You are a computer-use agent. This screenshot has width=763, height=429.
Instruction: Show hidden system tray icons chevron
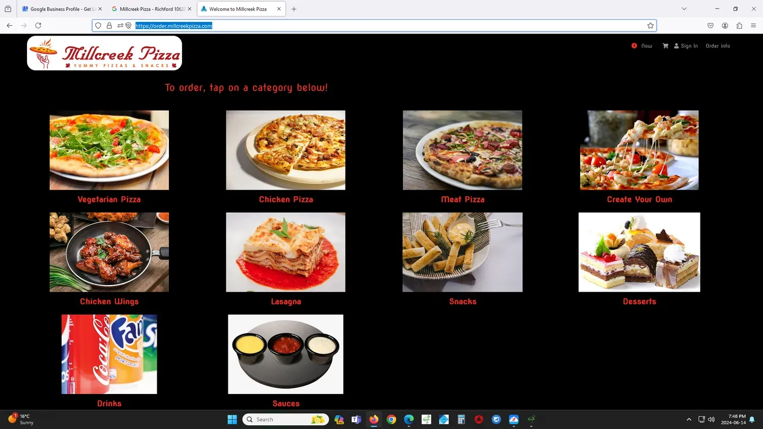pyautogui.click(x=689, y=419)
